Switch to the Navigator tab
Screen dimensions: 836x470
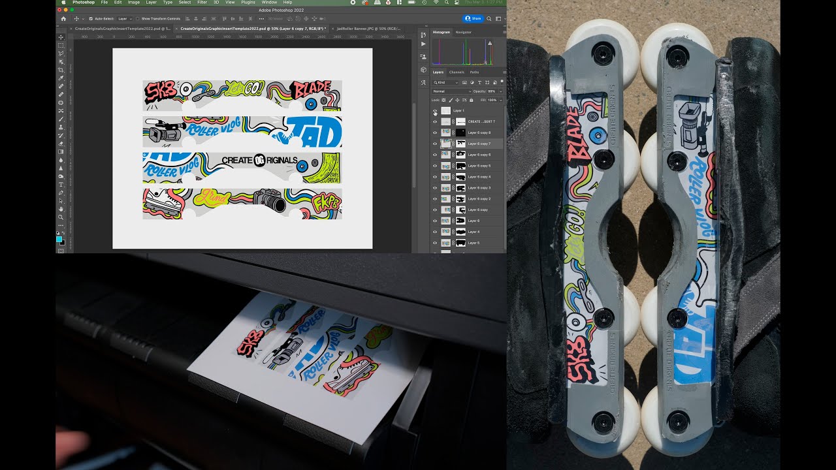click(463, 32)
